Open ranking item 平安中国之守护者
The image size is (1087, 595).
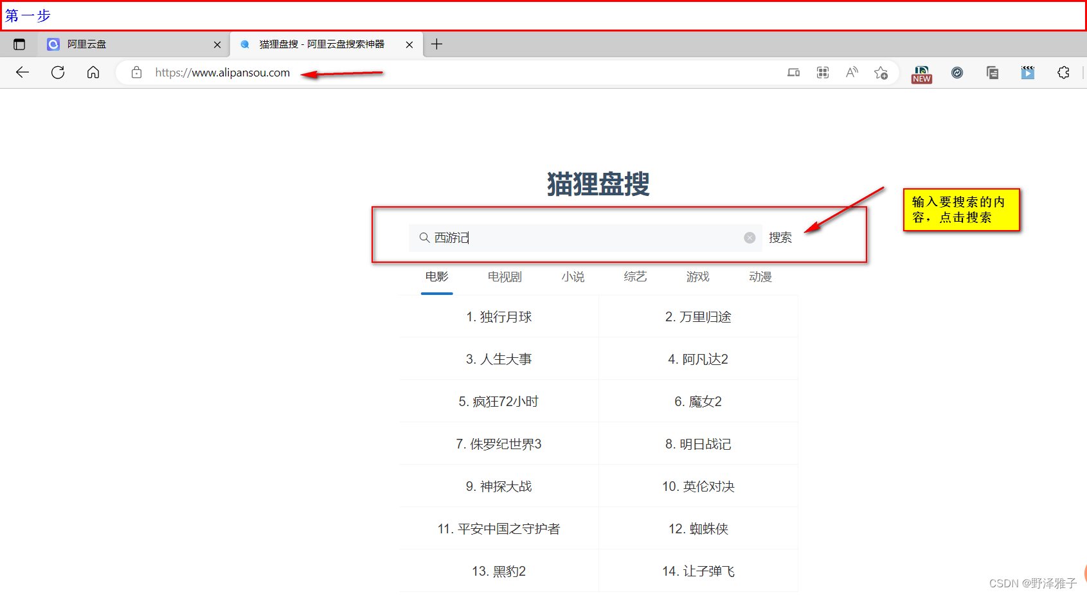pyautogui.click(x=499, y=529)
